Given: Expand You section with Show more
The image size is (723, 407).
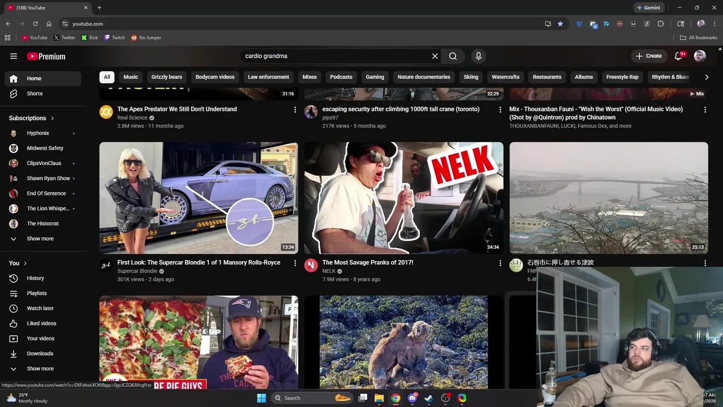Looking at the screenshot, I should coord(43,369).
